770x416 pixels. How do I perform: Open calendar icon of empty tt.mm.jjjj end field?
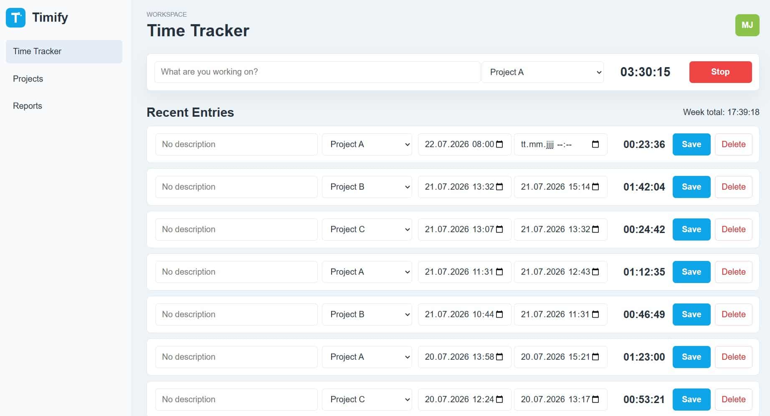click(595, 144)
